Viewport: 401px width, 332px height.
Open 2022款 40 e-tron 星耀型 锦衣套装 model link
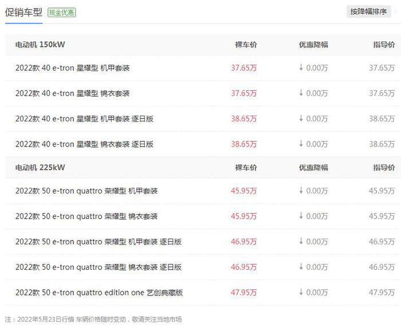[73, 93]
